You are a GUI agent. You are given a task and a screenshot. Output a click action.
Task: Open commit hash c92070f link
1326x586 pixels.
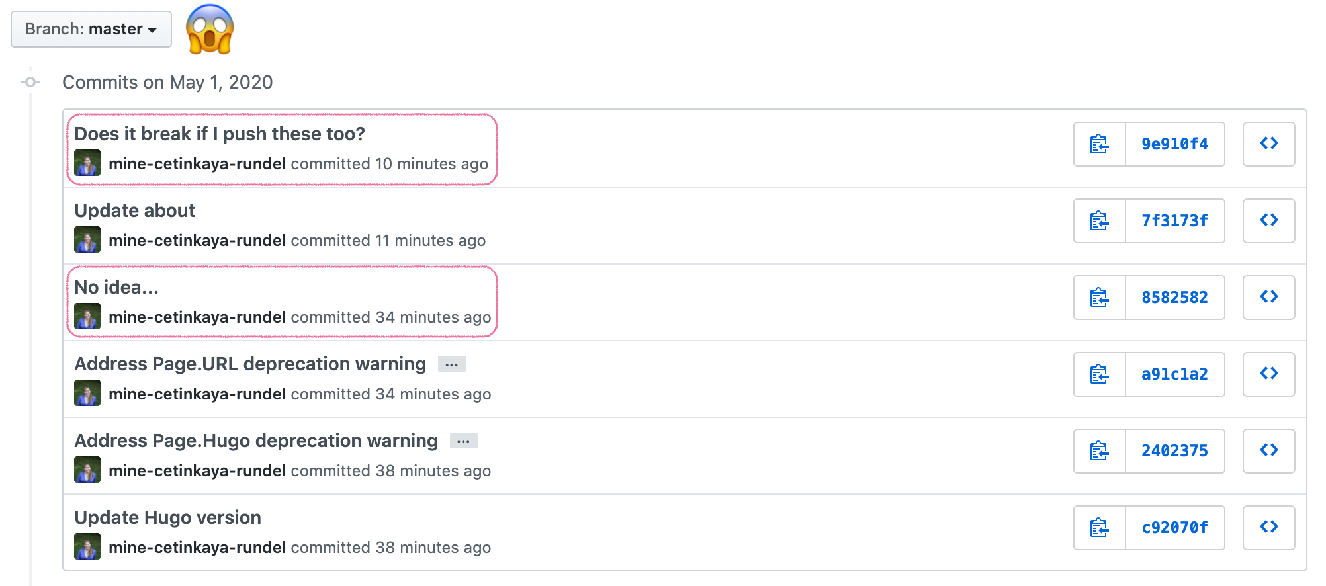[x=1175, y=528]
